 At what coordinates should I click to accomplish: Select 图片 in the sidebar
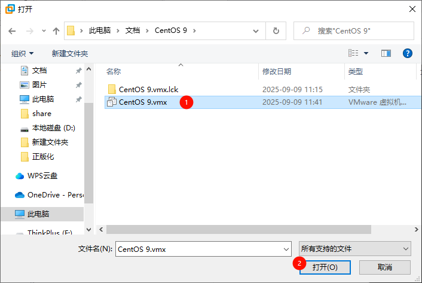pos(39,85)
